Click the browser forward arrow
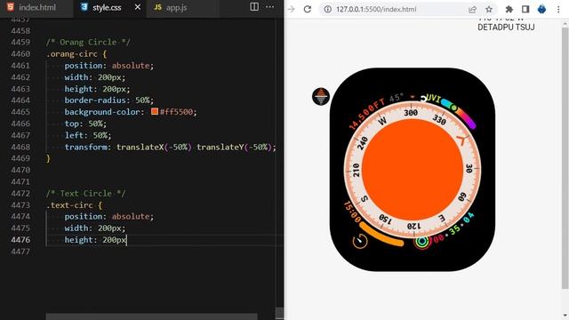Screen dimensions: 569x320 [291, 9]
